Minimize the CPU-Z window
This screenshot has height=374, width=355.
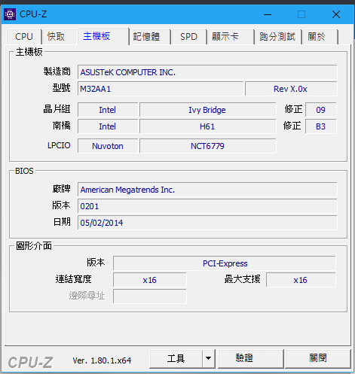click(268, 14)
